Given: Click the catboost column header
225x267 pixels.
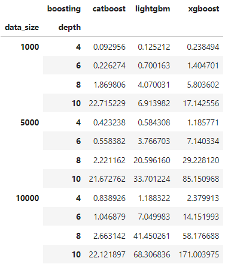Looking at the screenshot, I should pyautogui.click(x=109, y=9).
